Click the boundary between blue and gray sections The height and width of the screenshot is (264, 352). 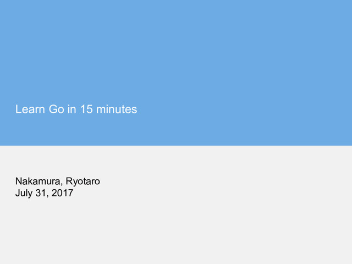(176, 145)
